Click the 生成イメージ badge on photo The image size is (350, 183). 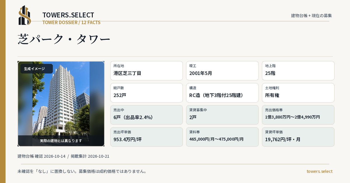click(36, 69)
